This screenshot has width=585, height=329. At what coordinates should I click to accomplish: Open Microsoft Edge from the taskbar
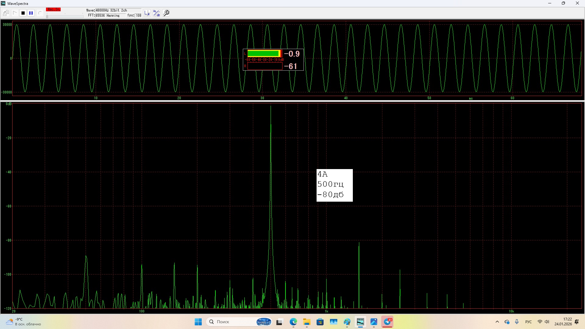pyautogui.click(x=293, y=322)
